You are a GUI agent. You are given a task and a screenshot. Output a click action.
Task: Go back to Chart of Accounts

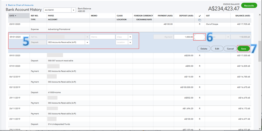click(20, 5)
